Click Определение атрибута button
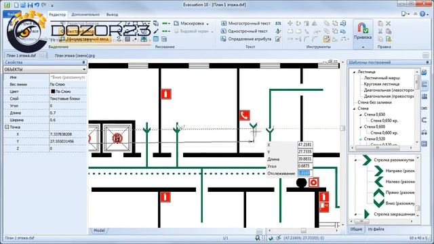 click(x=245, y=39)
